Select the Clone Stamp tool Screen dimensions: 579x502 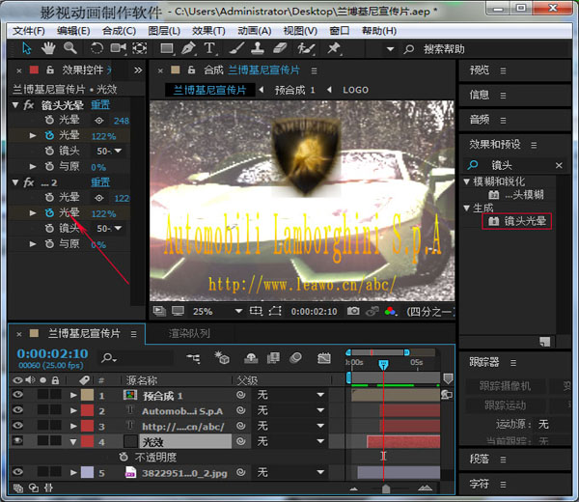[x=258, y=48]
